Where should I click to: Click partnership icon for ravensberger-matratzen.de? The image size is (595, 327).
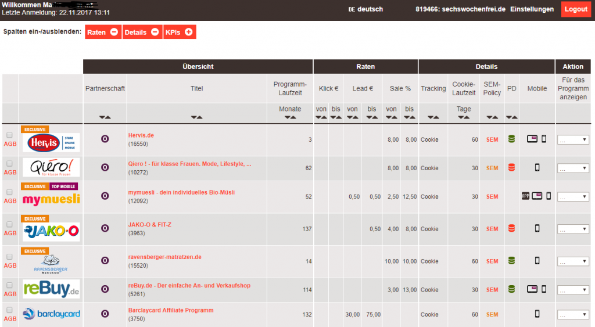point(105,260)
